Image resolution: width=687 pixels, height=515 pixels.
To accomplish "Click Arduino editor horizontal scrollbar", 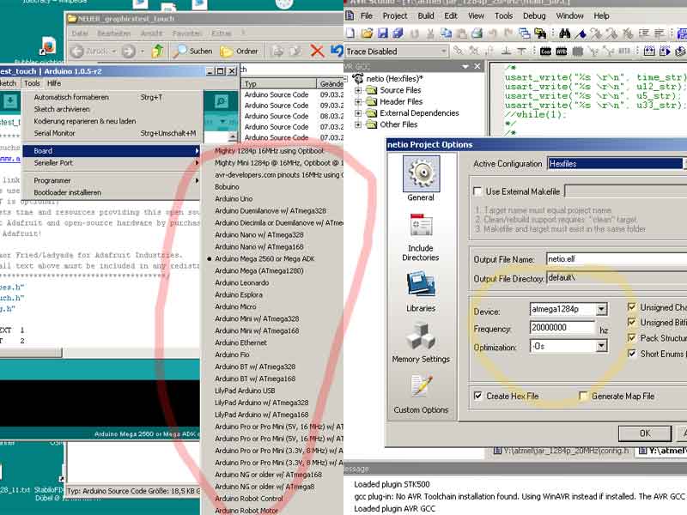I will (31, 353).
